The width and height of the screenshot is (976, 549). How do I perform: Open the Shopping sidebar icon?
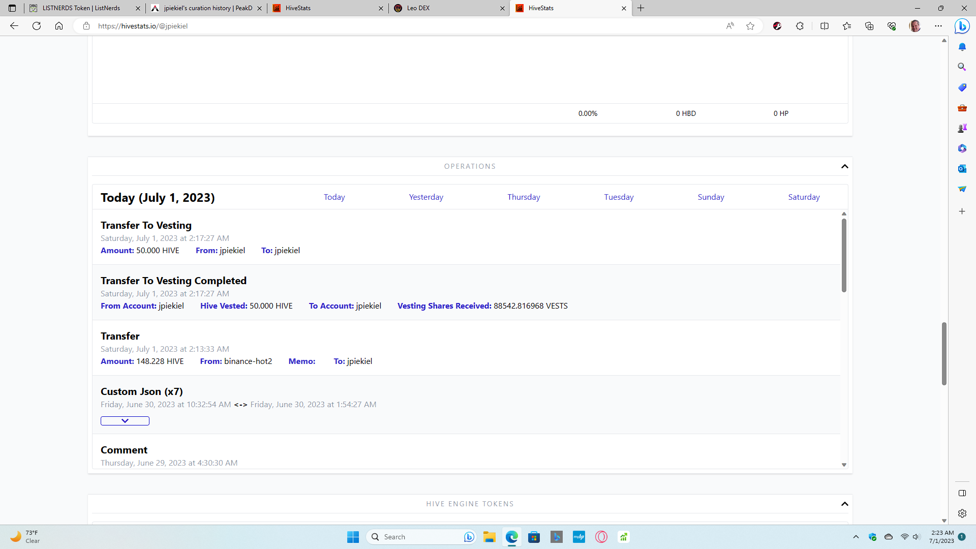pyautogui.click(x=962, y=87)
